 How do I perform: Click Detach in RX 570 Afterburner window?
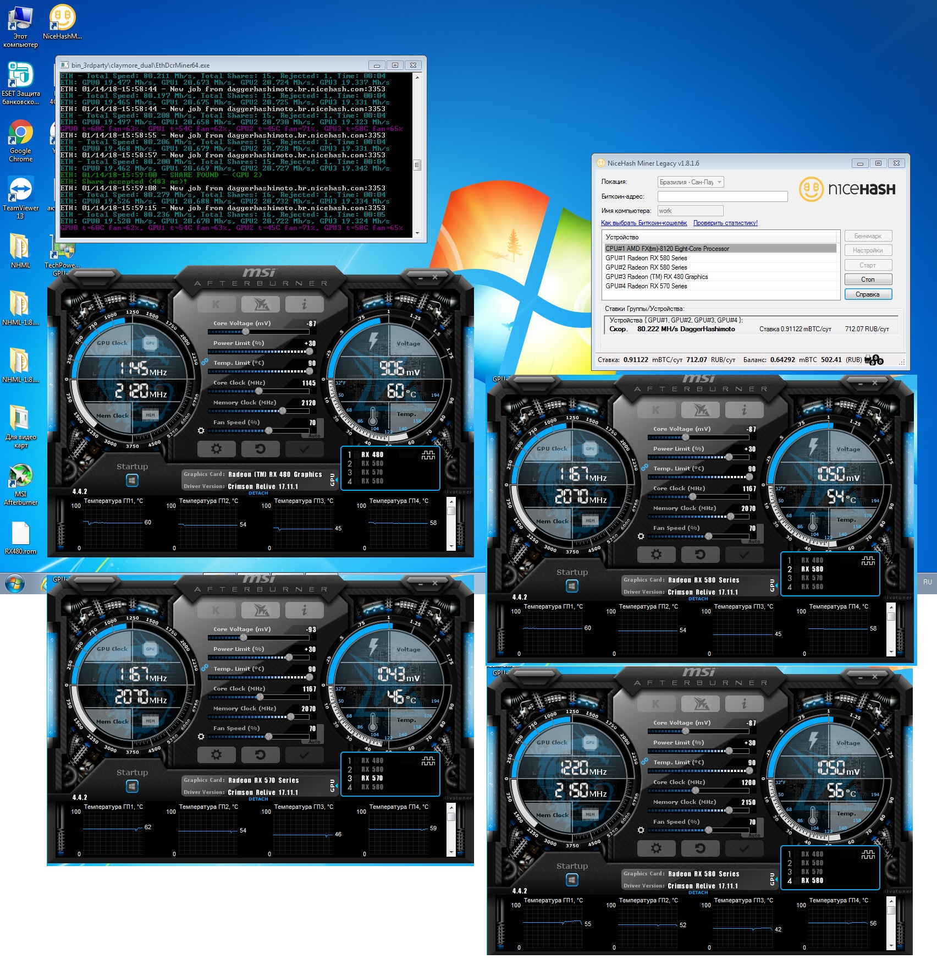258,799
